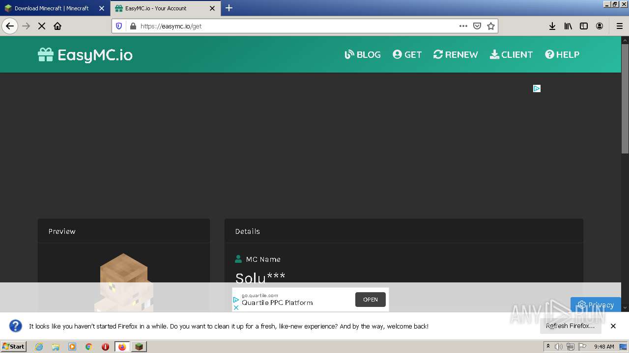Launch Internet Explorer from taskbar
The image size is (629, 353).
[x=39, y=347]
